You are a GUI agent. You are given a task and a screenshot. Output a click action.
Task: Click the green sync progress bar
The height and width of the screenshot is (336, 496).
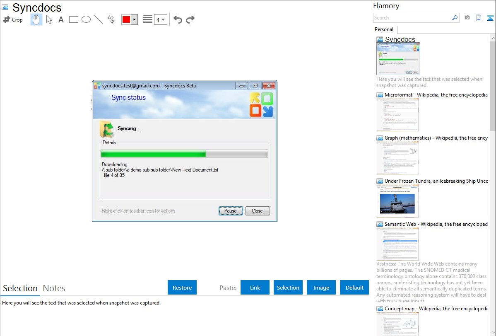click(184, 154)
